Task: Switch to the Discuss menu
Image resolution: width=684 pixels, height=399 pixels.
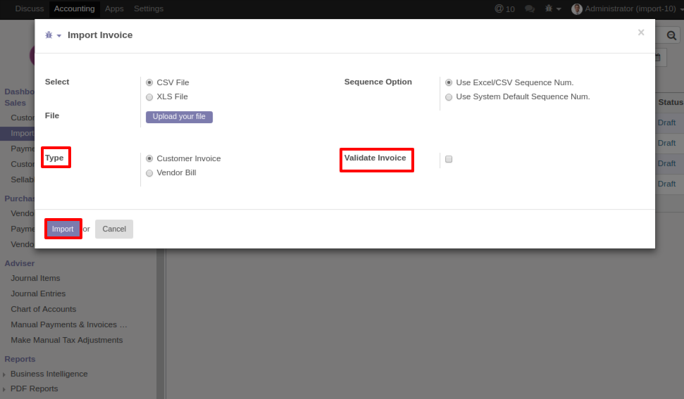Action: tap(29, 9)
